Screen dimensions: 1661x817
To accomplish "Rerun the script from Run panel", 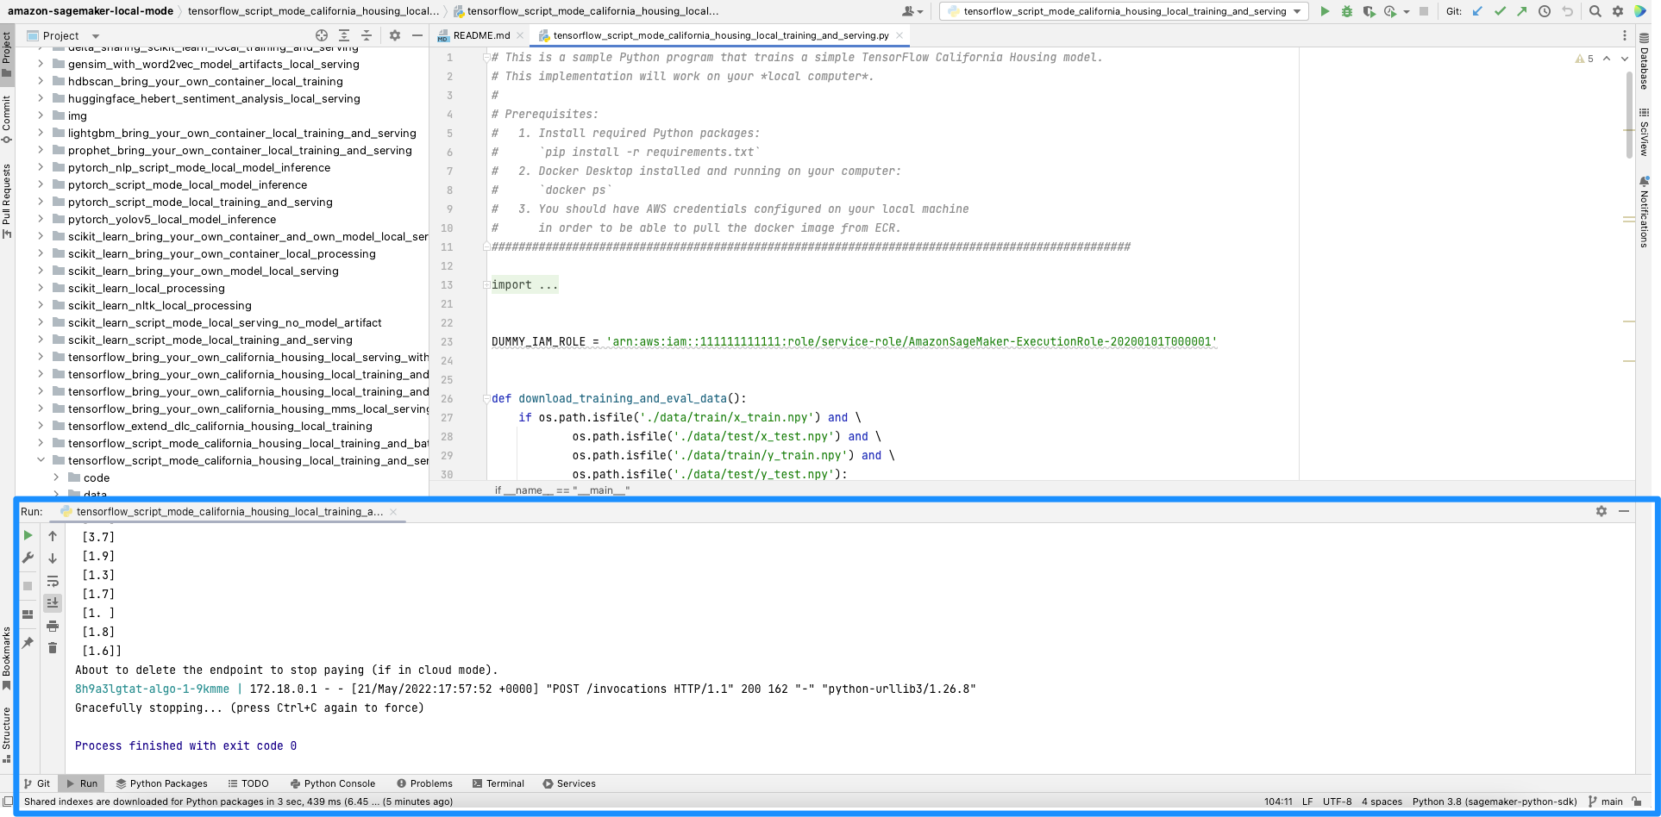I will (x=28, y=535).
